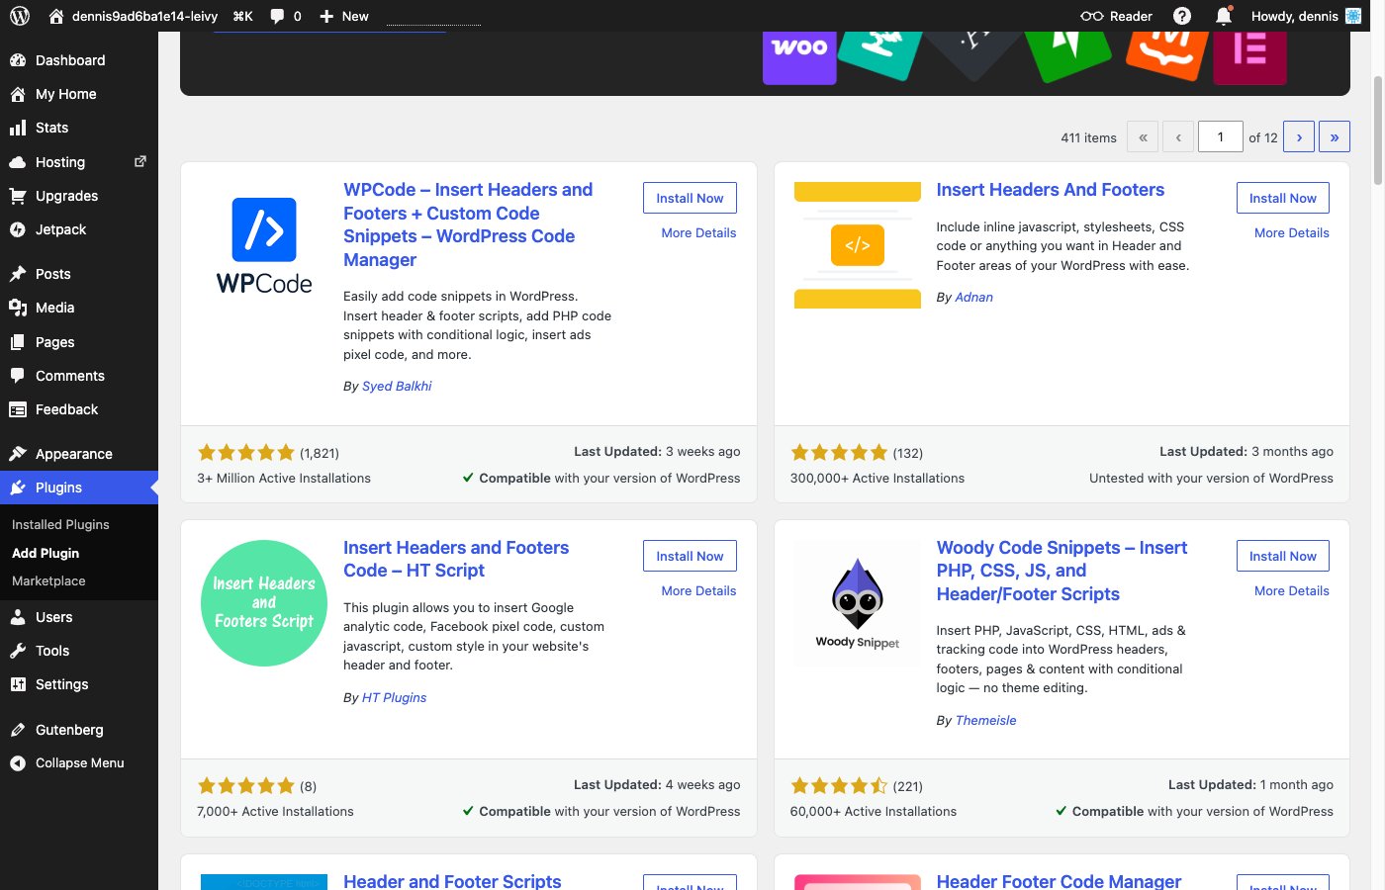Open Insert Headers And Footers title link

(1050, 190)
